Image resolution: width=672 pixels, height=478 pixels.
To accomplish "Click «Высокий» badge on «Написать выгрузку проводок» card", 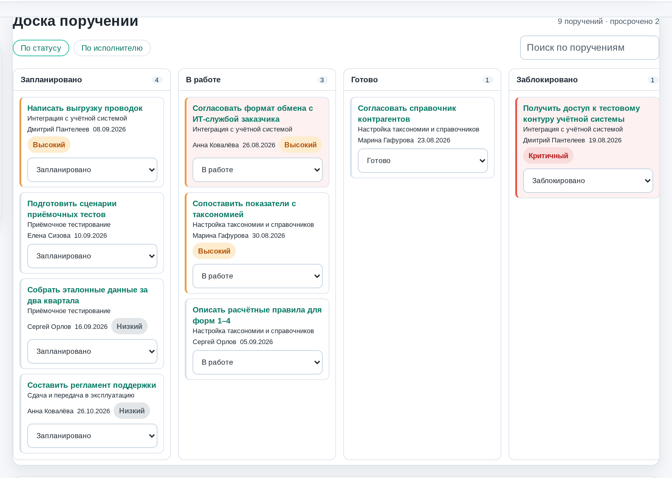I will (49, 145).
